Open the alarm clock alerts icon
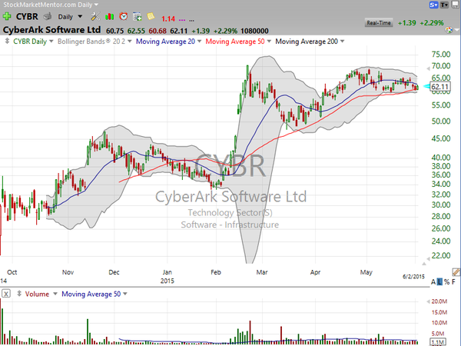The width and height of the screenshot is (461, 346). click(x=124, y=16)
